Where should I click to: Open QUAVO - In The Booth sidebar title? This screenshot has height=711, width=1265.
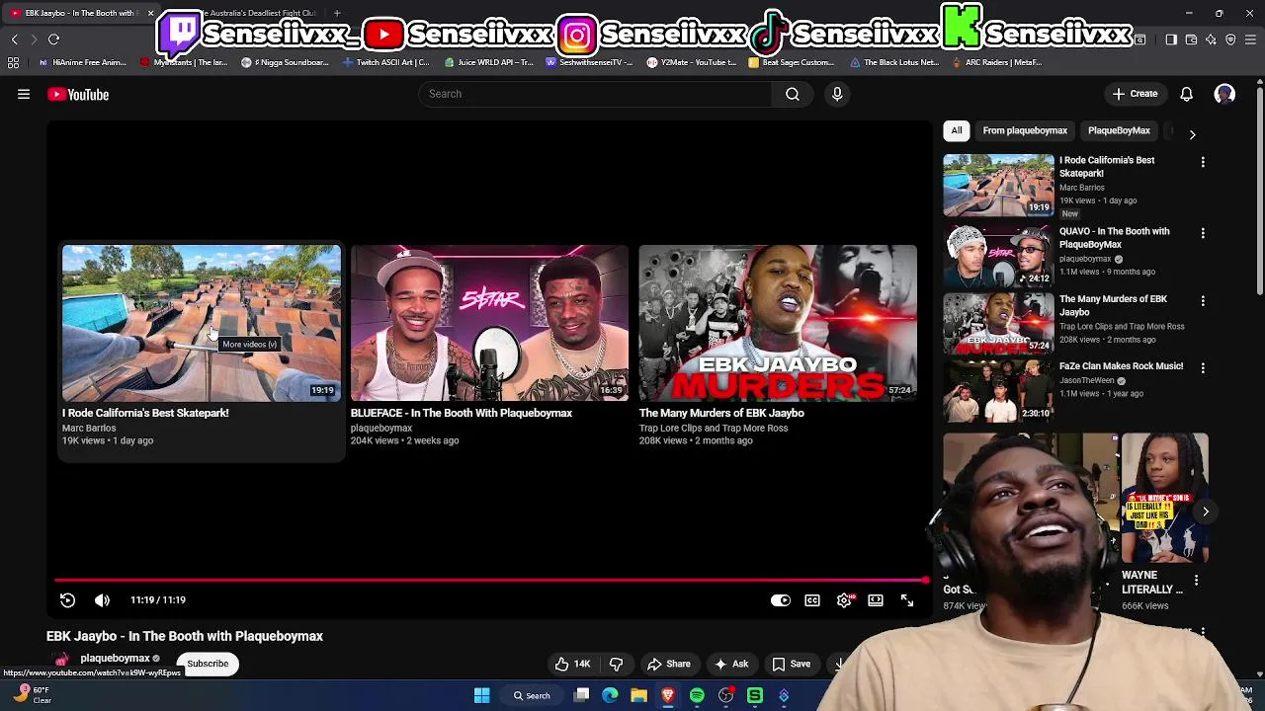pyautogui.click(x=1114, y=238)
